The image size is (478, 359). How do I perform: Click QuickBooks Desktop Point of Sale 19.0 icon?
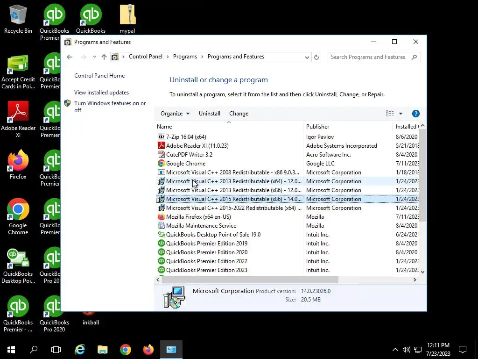161,235
